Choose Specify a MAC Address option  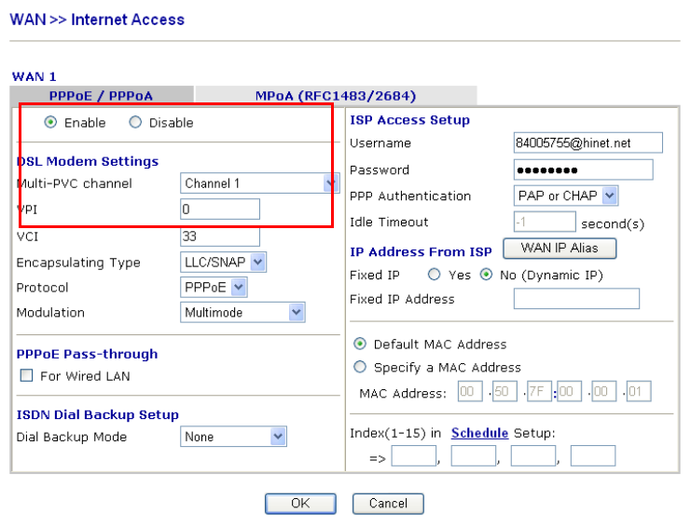click(x=359, y=368)
